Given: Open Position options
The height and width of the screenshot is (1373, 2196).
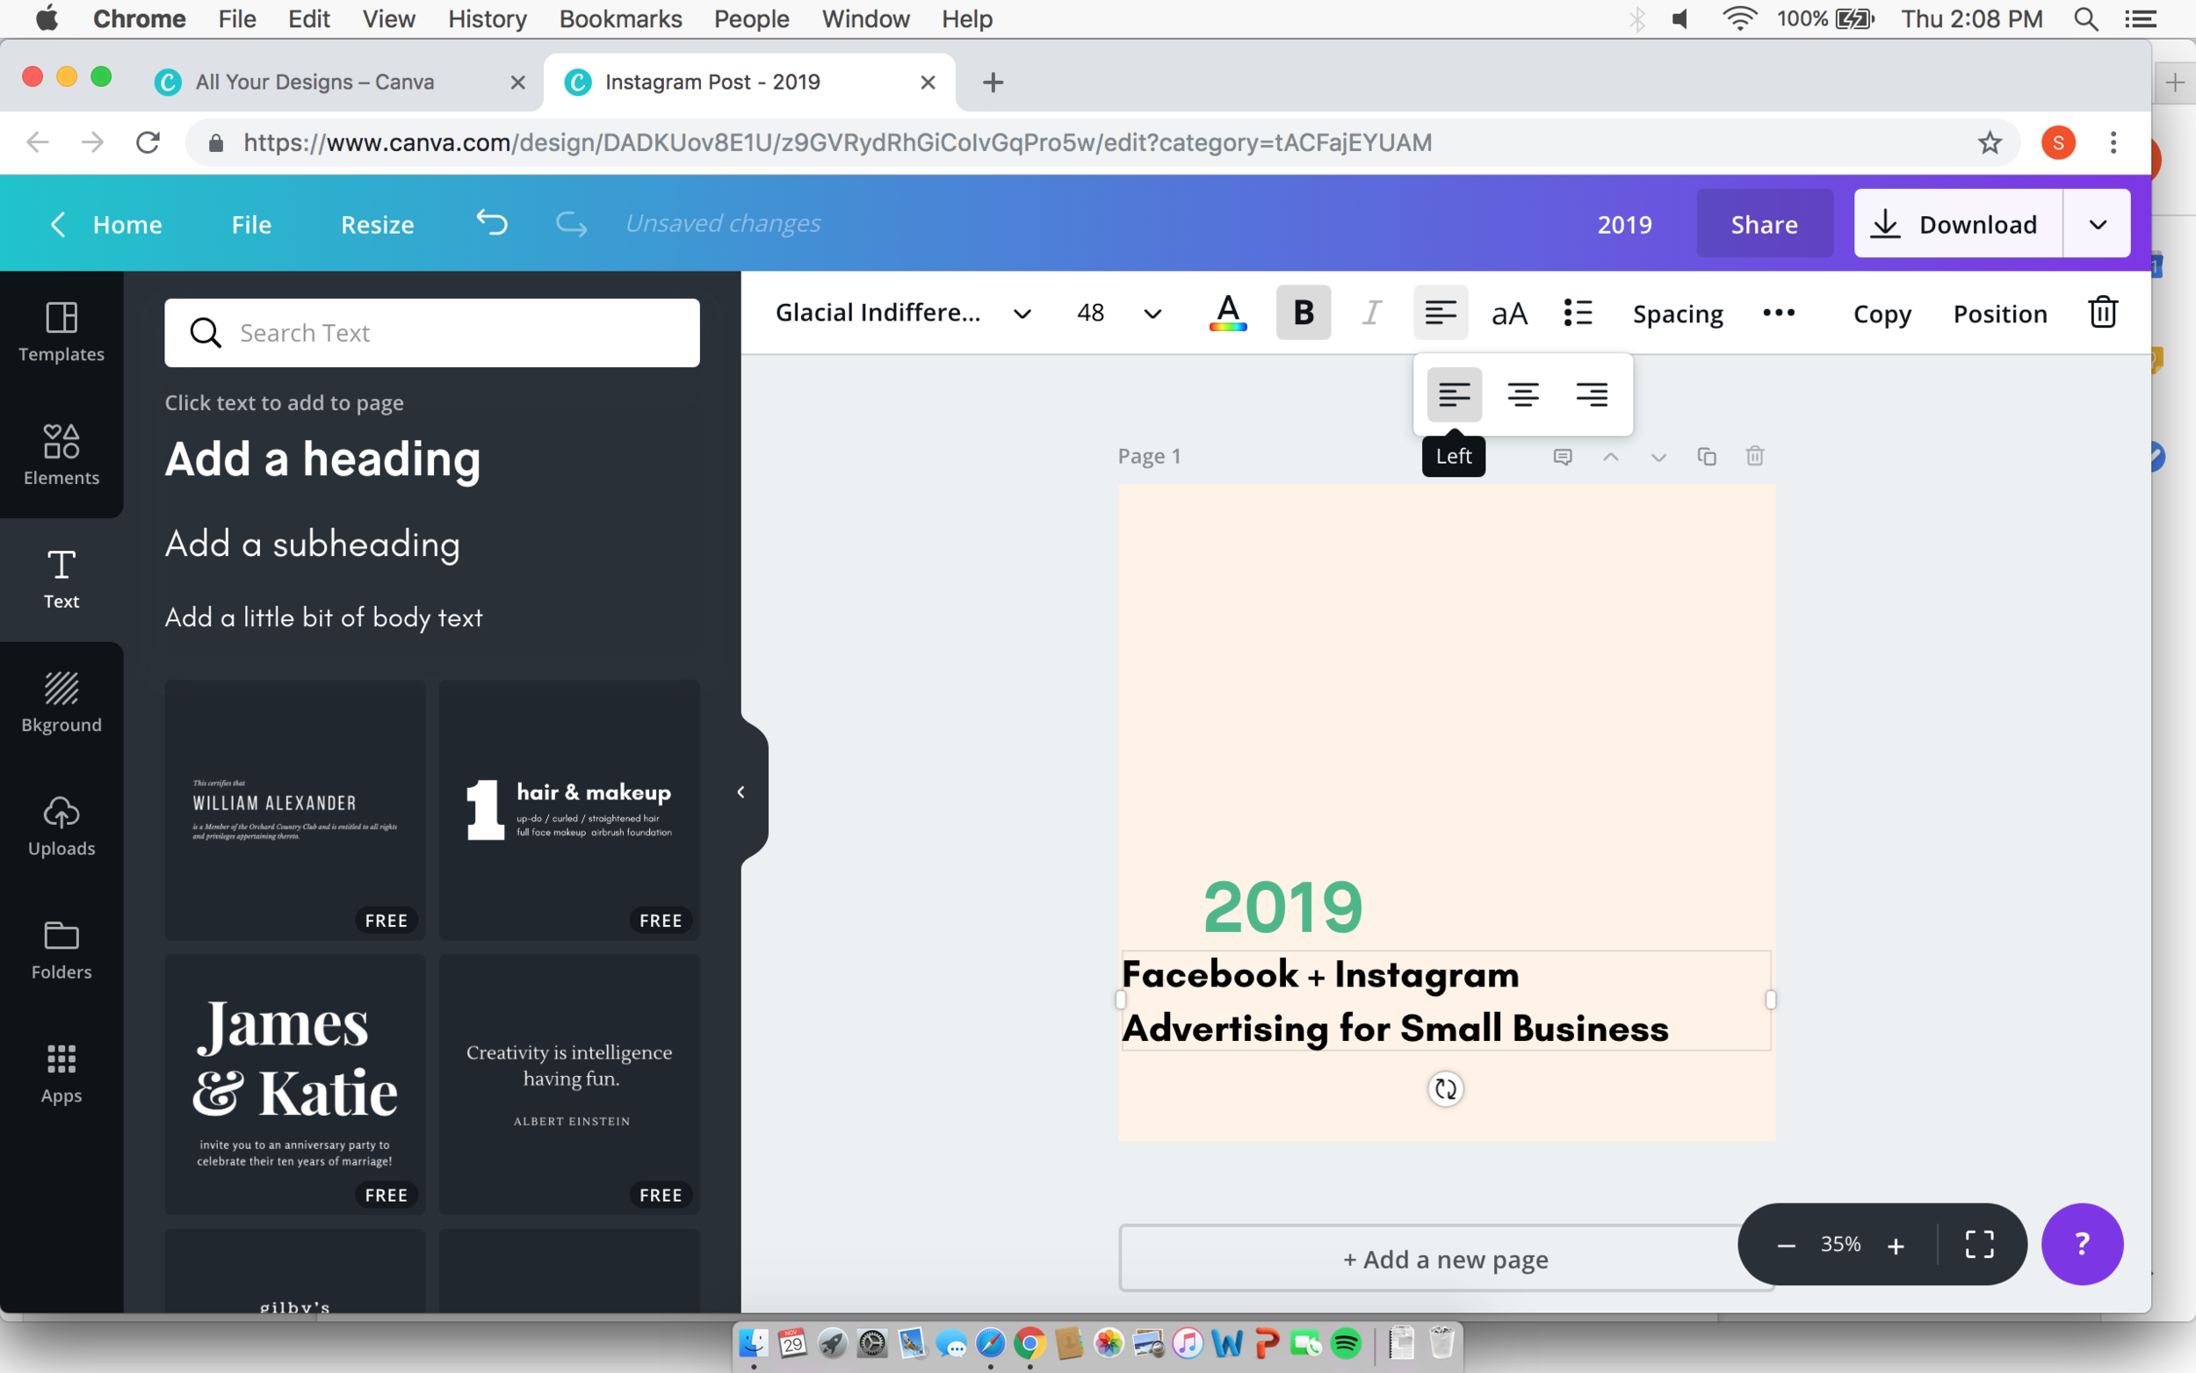Looking at the screenshot, I should tap(2000, 314).
